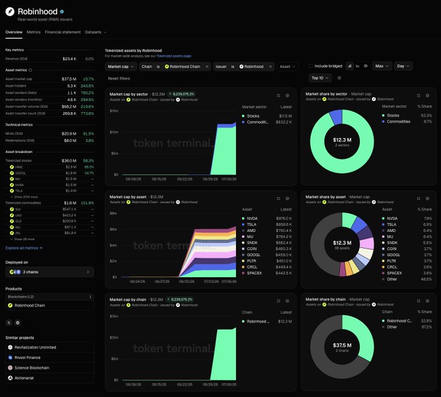The width and height of the screenshot is (441, 397).
Task: Select the bar chart view toggle
Action: [x=350, y=66]
